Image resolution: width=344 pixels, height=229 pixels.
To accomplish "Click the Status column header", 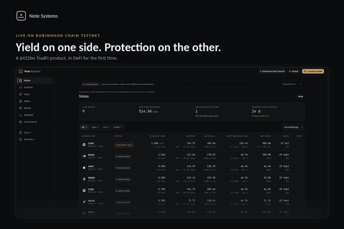I will point(118,136).
